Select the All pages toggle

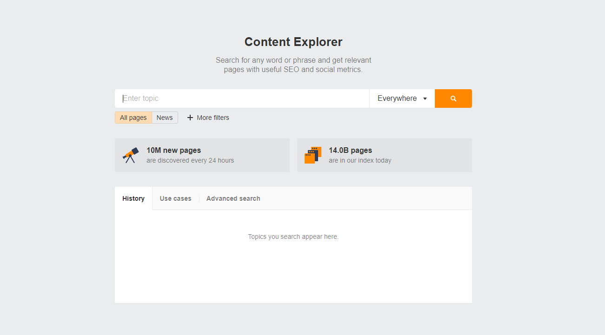133,118
